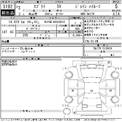This screenshot has height=122, width=122.
Task: Select the lot number 3192
Action: [8, 6]
